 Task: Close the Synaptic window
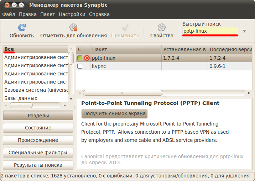[7, 5]
